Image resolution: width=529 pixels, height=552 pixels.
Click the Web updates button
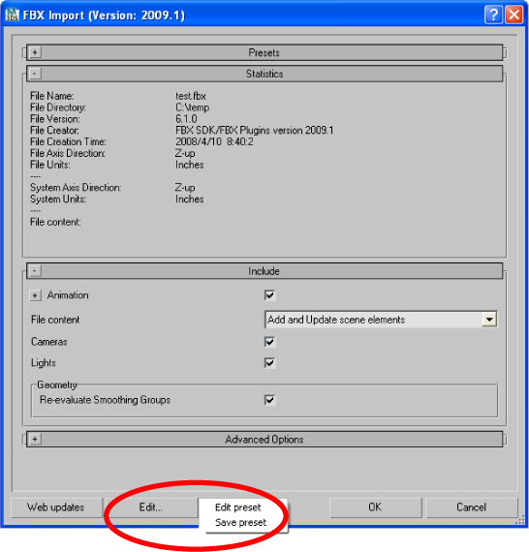click(56, 507)
